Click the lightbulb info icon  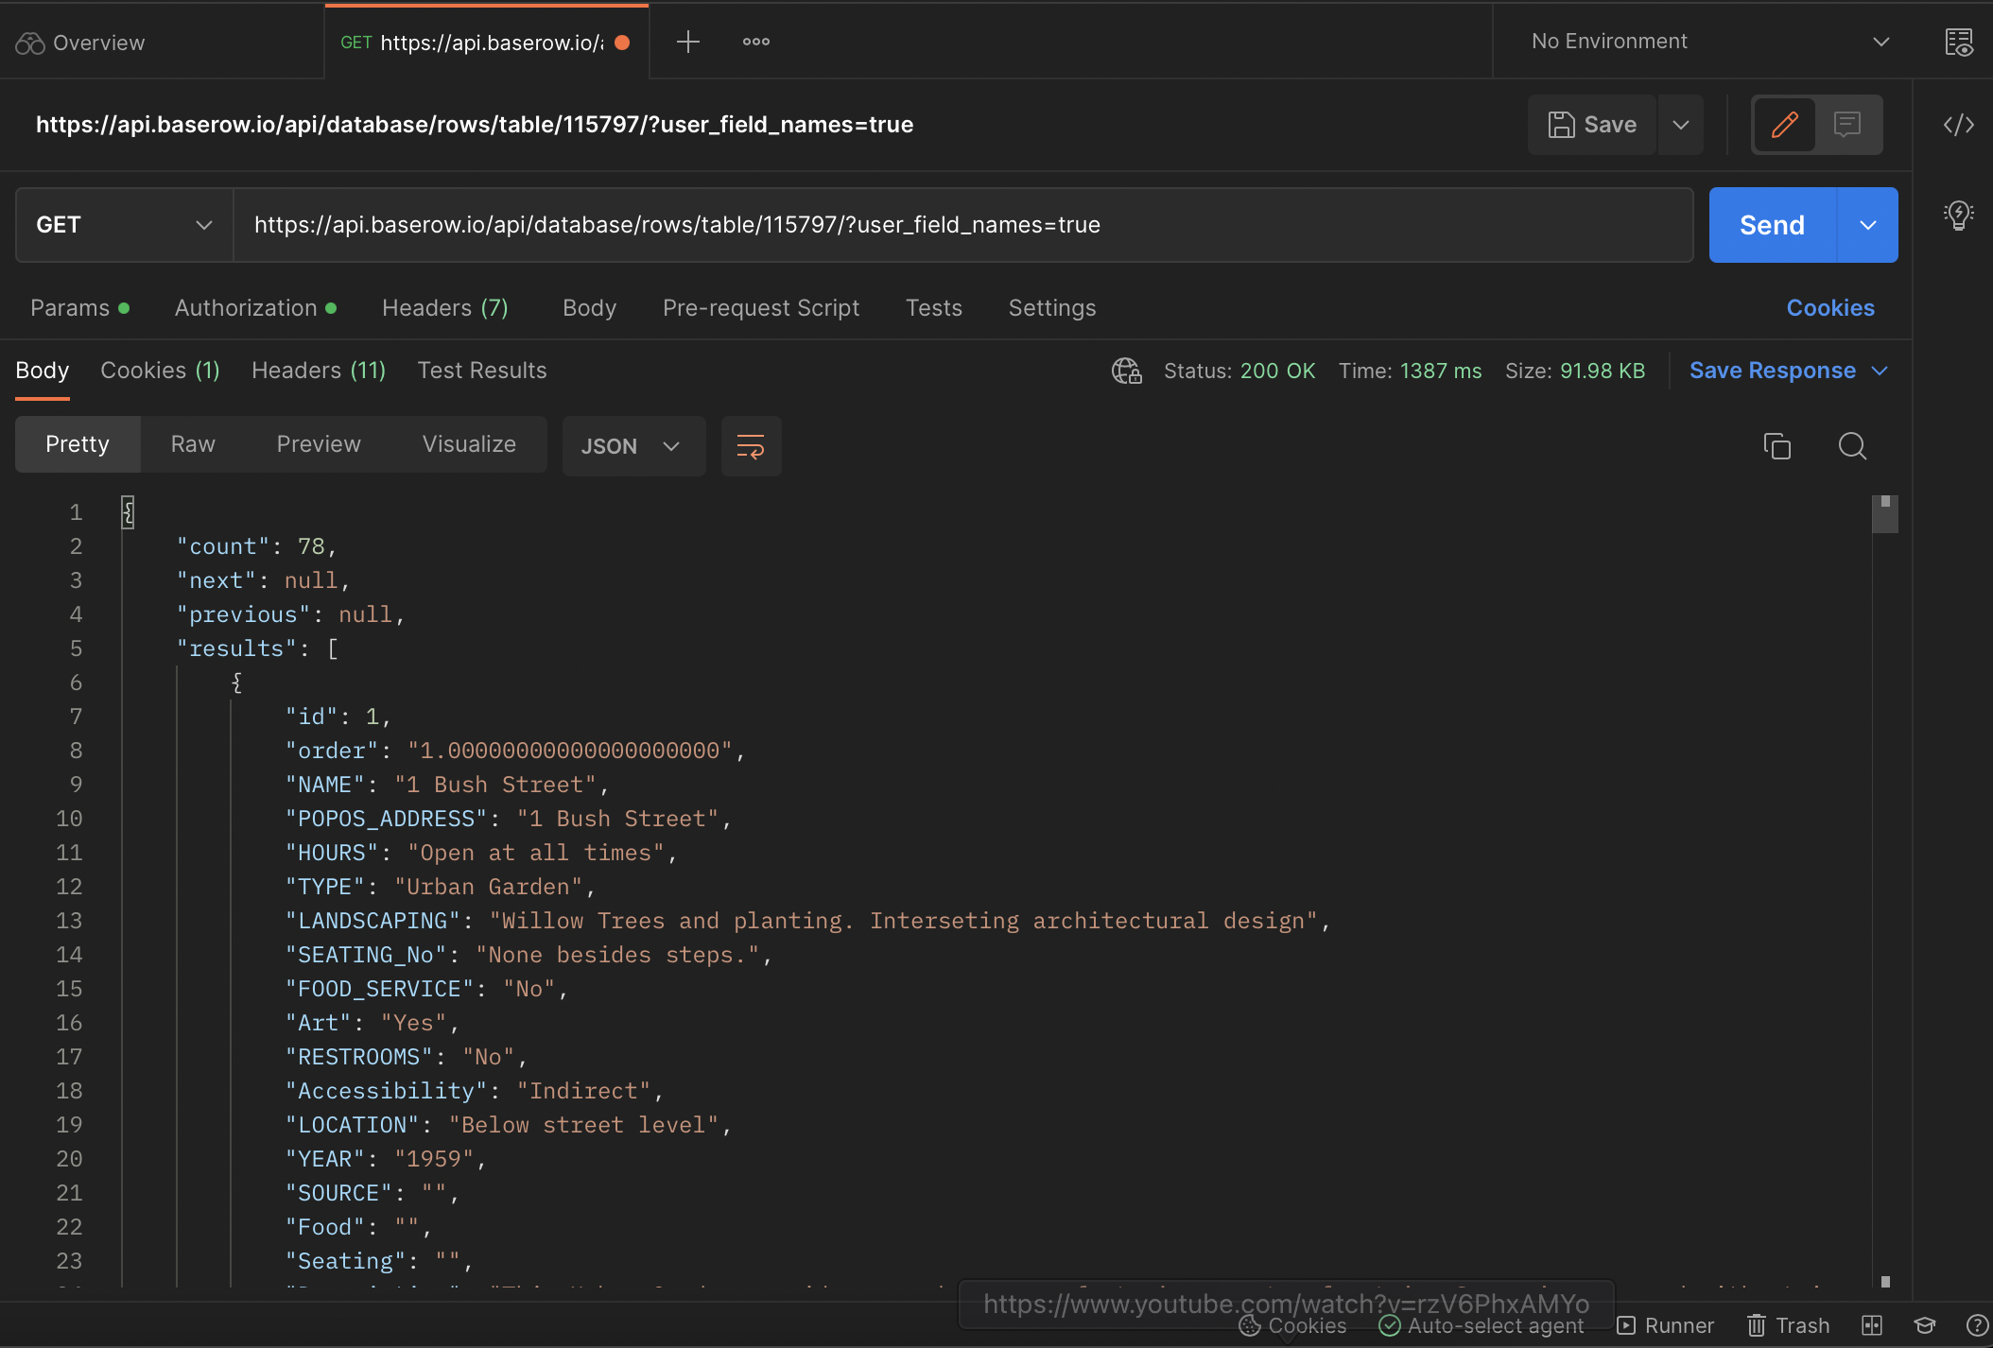point(1958,216)
